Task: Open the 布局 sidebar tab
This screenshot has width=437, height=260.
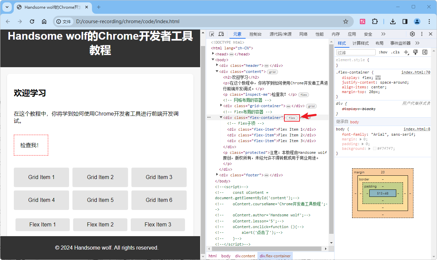Action: [x=379, y=43]
